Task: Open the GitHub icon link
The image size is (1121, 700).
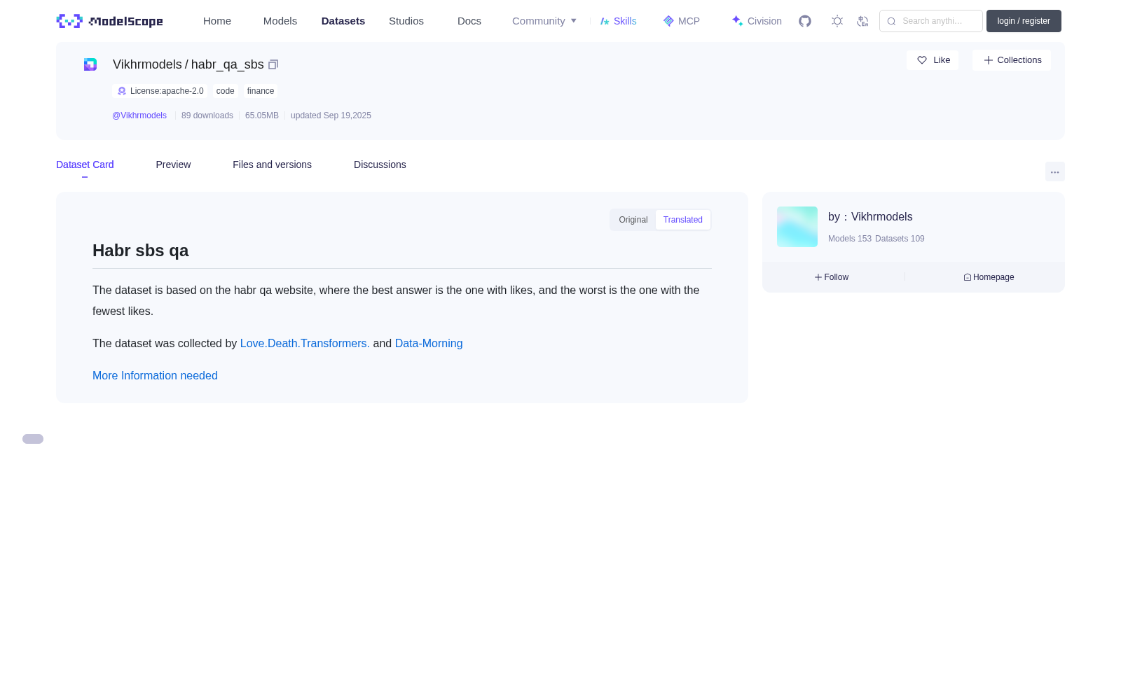Action: click(x=805, y=21)
